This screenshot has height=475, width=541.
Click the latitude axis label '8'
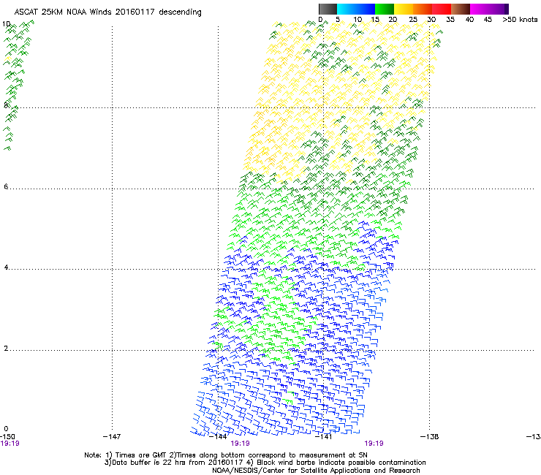point(6,105)
